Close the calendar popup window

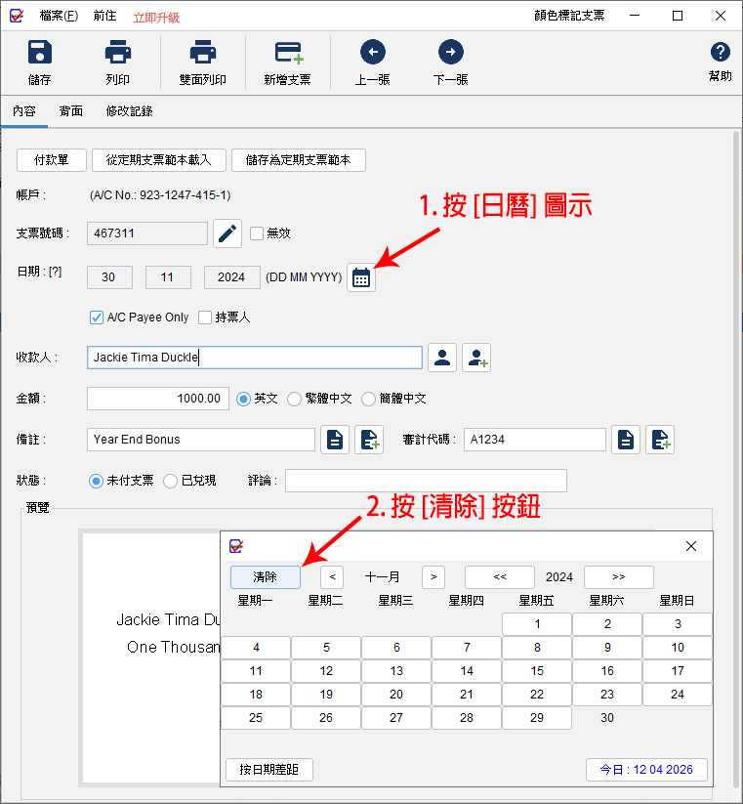(691, 546)
